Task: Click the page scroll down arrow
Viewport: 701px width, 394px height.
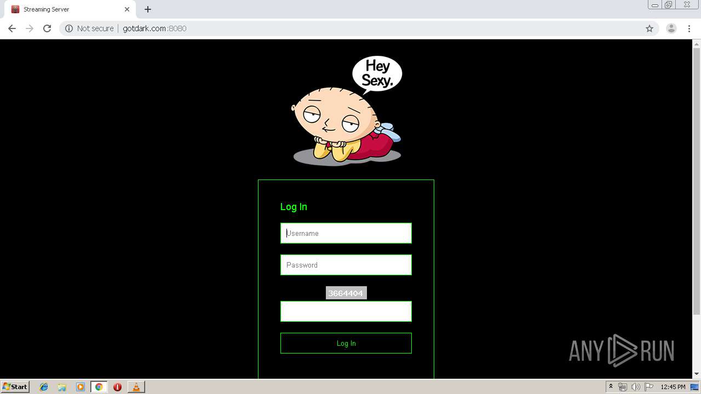Action: [697, 374]
